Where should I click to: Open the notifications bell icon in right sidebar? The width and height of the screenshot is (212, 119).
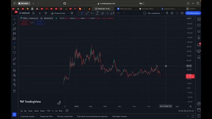(199, 57)
